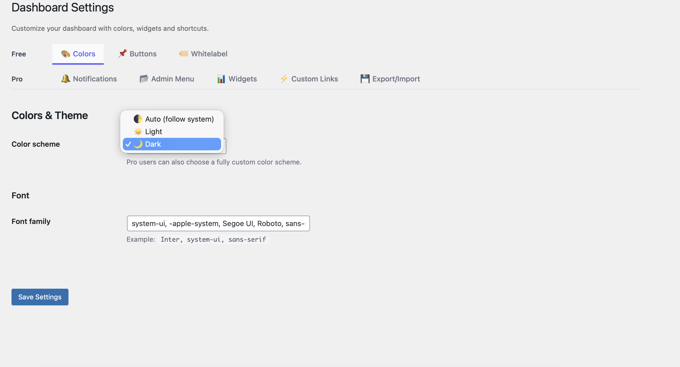Open the Notifications settings tab
This screenshot has height=367, width=680.
pyautogui.click(x=95, y=79)
